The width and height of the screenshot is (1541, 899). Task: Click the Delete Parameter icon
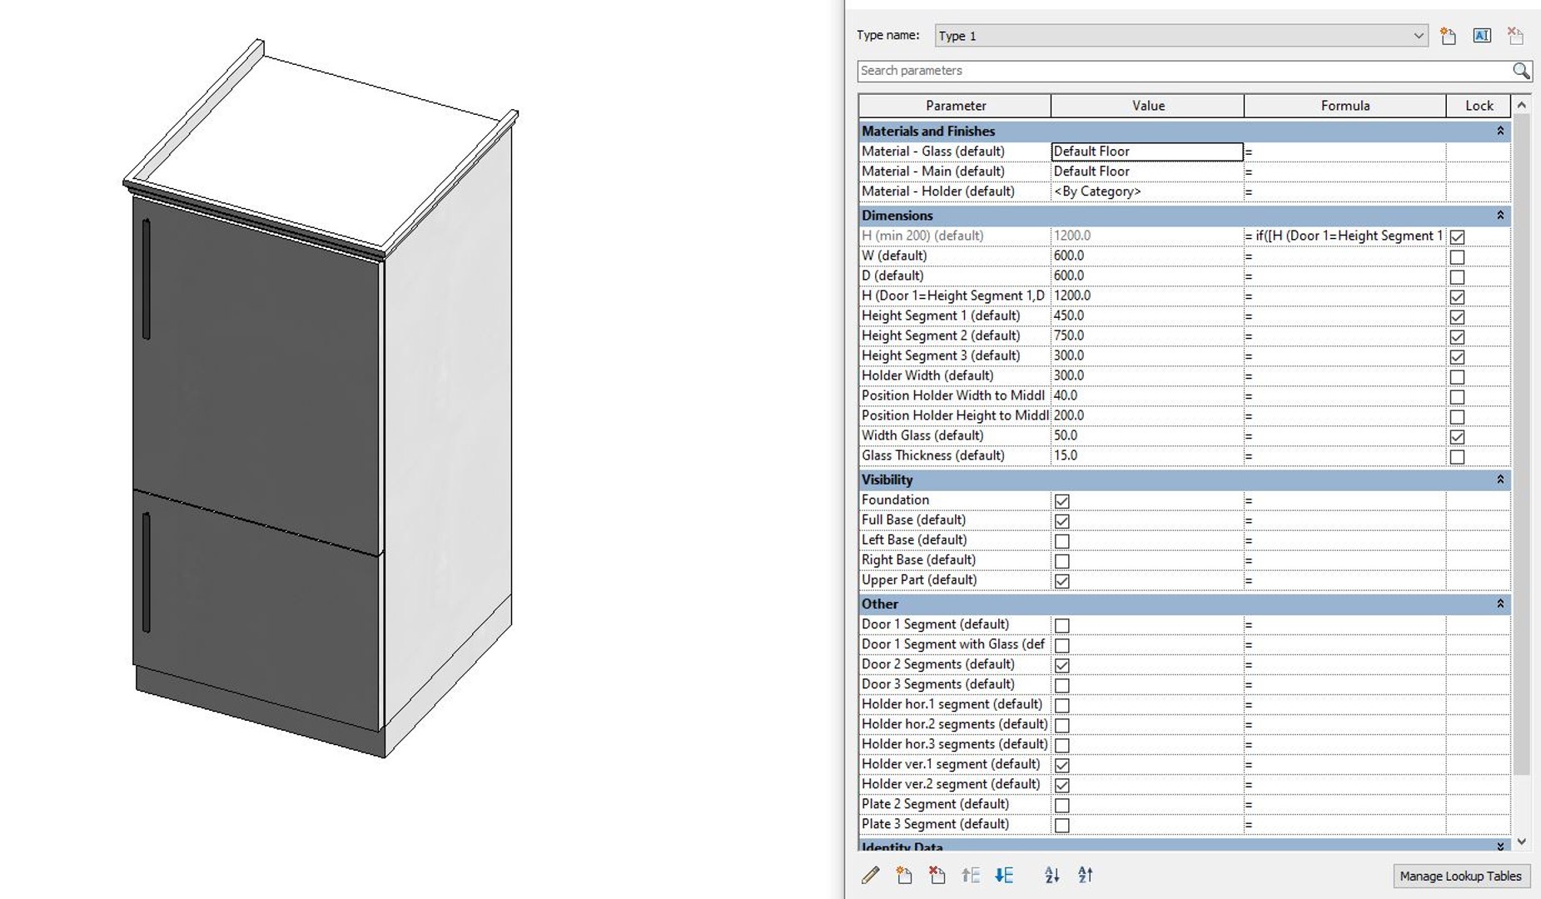(x=937, y=875)
